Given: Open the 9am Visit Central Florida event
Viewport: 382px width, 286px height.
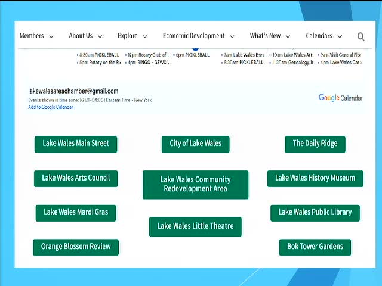Looking at the screenshot, I should [340, 55].
